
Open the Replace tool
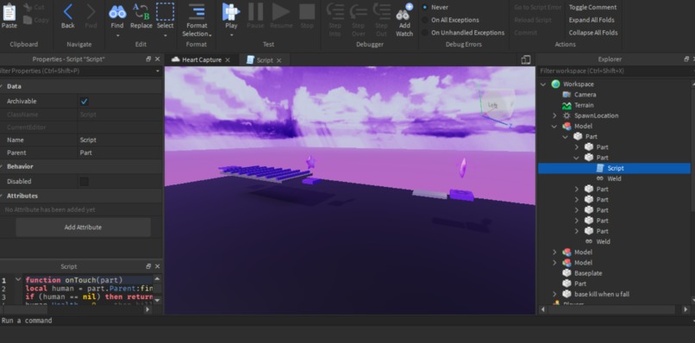click(x=141, y=12)
